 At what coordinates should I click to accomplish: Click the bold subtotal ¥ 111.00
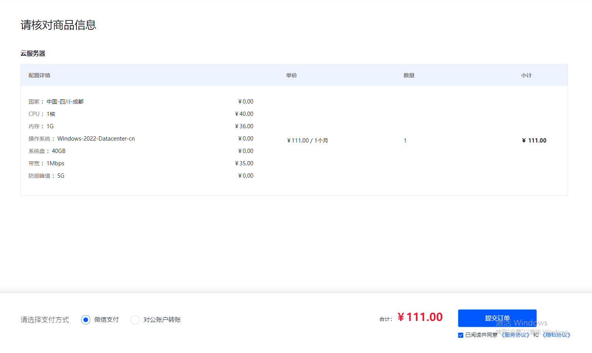534,141
